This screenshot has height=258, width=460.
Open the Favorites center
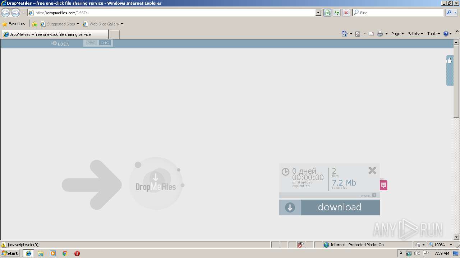pyautogui.click(x=14, y=24)
